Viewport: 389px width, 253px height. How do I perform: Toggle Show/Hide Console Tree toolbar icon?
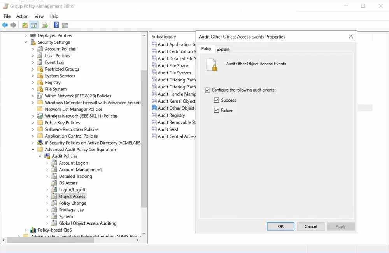coord(34,25)
